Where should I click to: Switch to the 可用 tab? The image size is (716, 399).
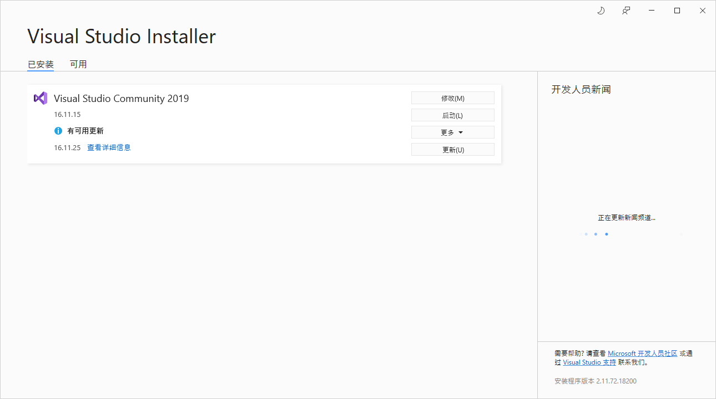pos(78,64)
